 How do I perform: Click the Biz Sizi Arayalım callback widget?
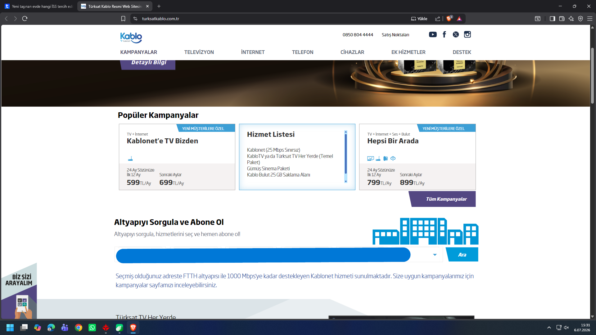[x=19, y=291]
